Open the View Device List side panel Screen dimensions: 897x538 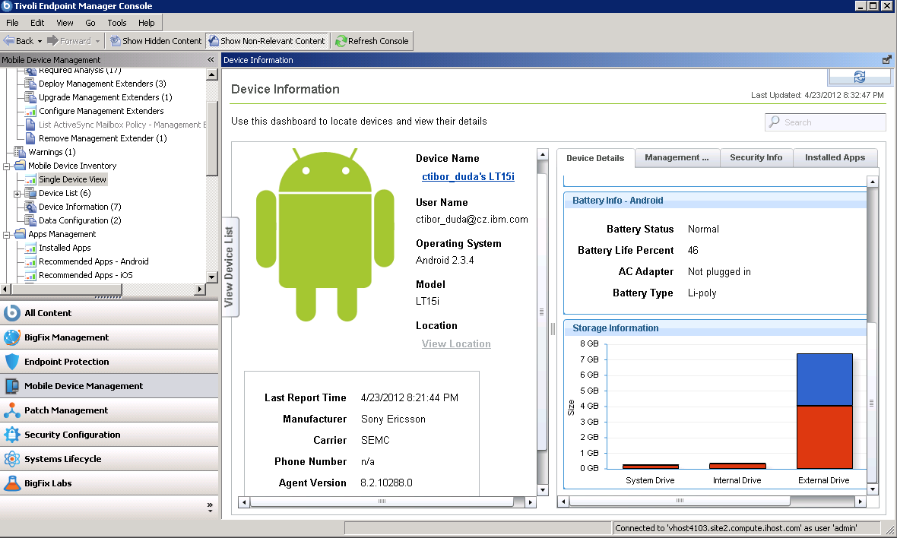click(x=230, y=267)
